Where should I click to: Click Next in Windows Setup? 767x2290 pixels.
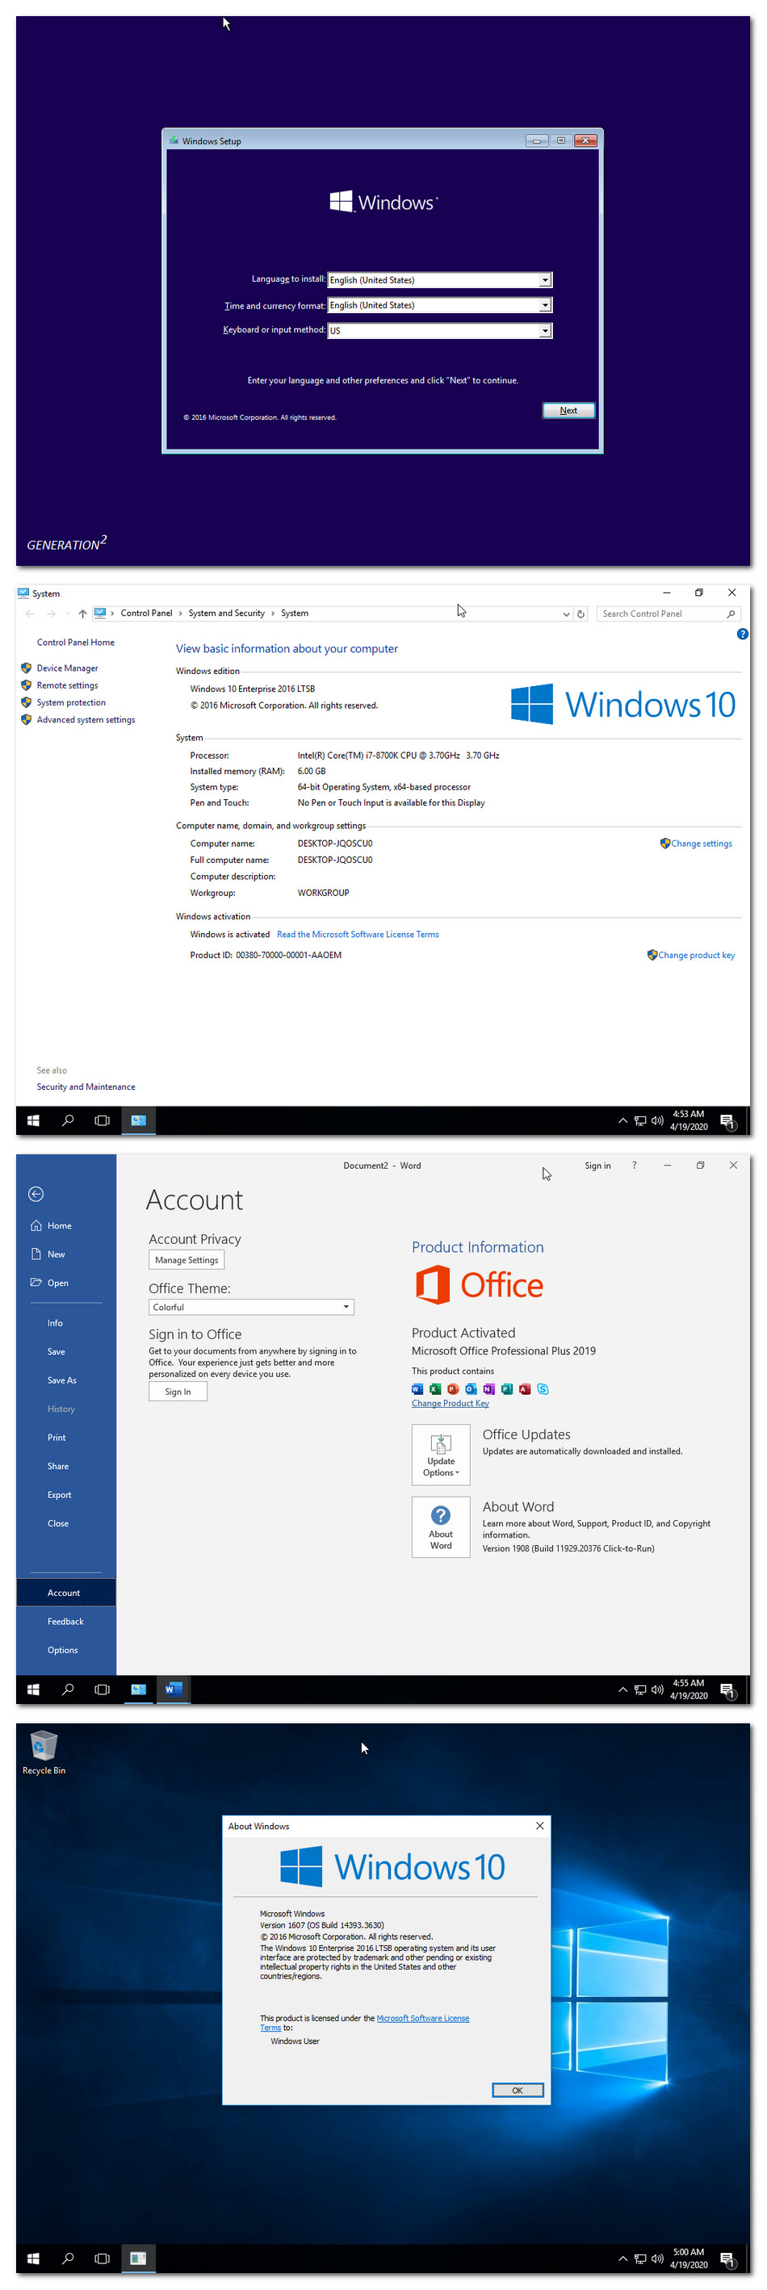(x=568, y=411)
